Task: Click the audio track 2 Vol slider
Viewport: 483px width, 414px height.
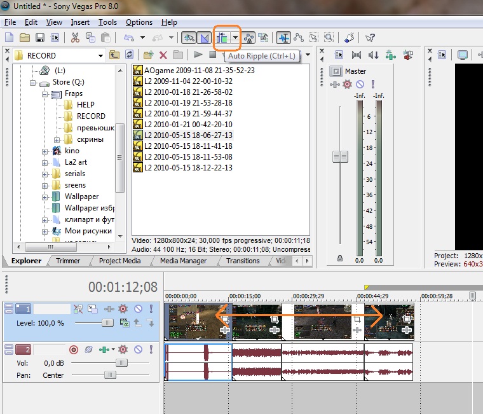Action: click(x=121, y=362)
